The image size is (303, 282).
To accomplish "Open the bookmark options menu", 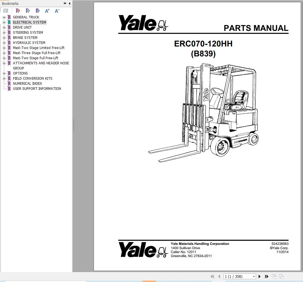I will tap(6, 11).
